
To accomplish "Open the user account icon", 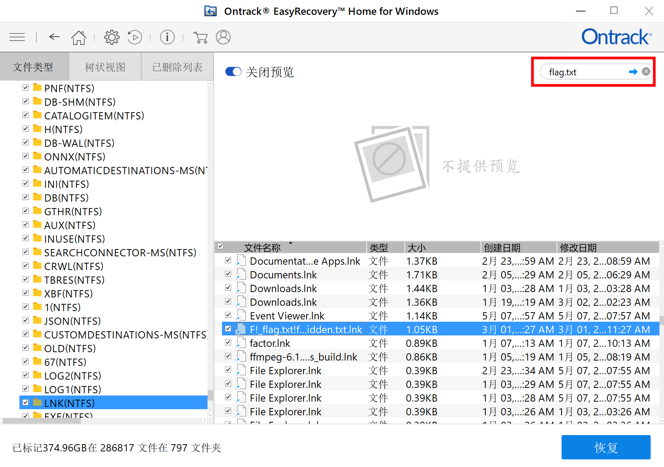I will click(223, 37).
